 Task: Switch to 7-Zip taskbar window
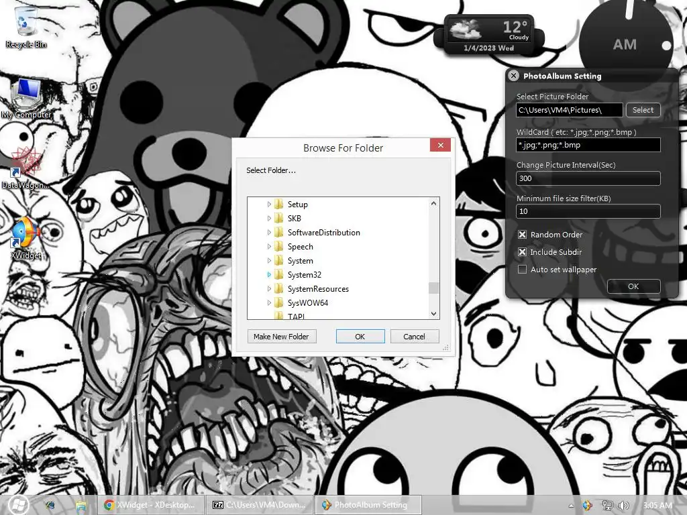(260, 505)
